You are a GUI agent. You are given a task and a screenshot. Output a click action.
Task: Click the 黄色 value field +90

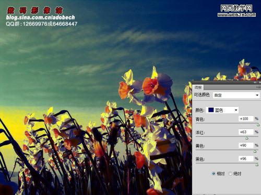pyautogui.click(x=246, y=145)
